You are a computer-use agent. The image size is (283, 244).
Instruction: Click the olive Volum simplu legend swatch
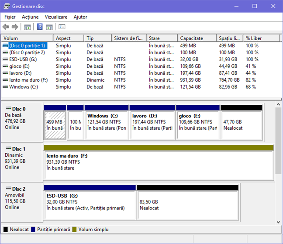click(x=74, y=229)
